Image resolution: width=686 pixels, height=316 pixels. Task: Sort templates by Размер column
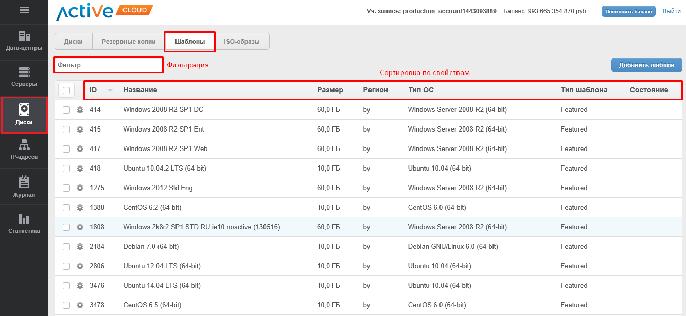point(330,90)
